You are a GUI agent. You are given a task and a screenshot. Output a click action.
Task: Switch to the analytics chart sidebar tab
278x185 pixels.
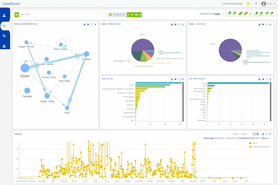4,26
